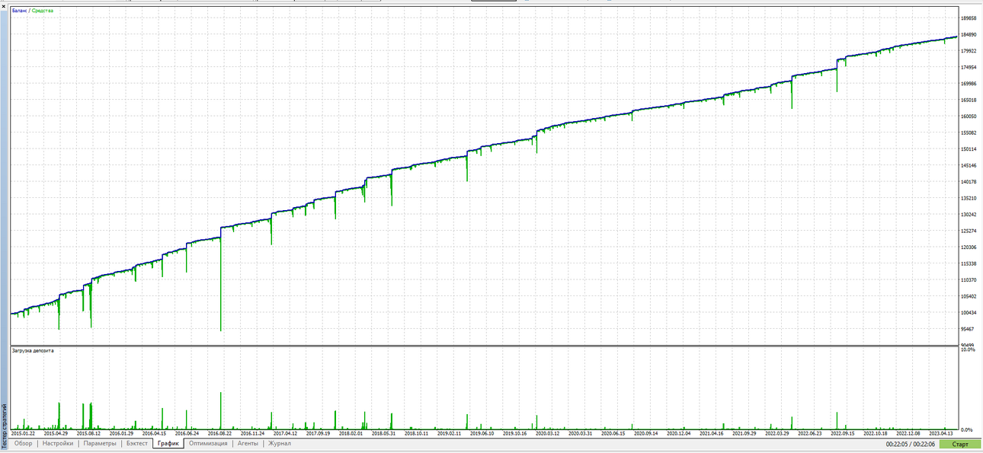This screenshot has width=983, height=453.
Task: Click the 2015.01.22 date label
Action: click(x=23, y=433)
